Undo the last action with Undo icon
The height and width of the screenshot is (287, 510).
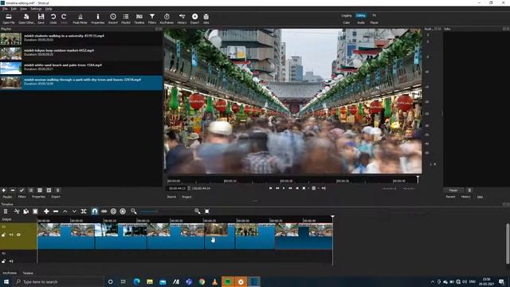pos(53,18)
